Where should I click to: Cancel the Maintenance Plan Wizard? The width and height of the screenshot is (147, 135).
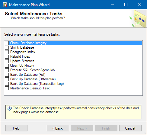[130, 128]
